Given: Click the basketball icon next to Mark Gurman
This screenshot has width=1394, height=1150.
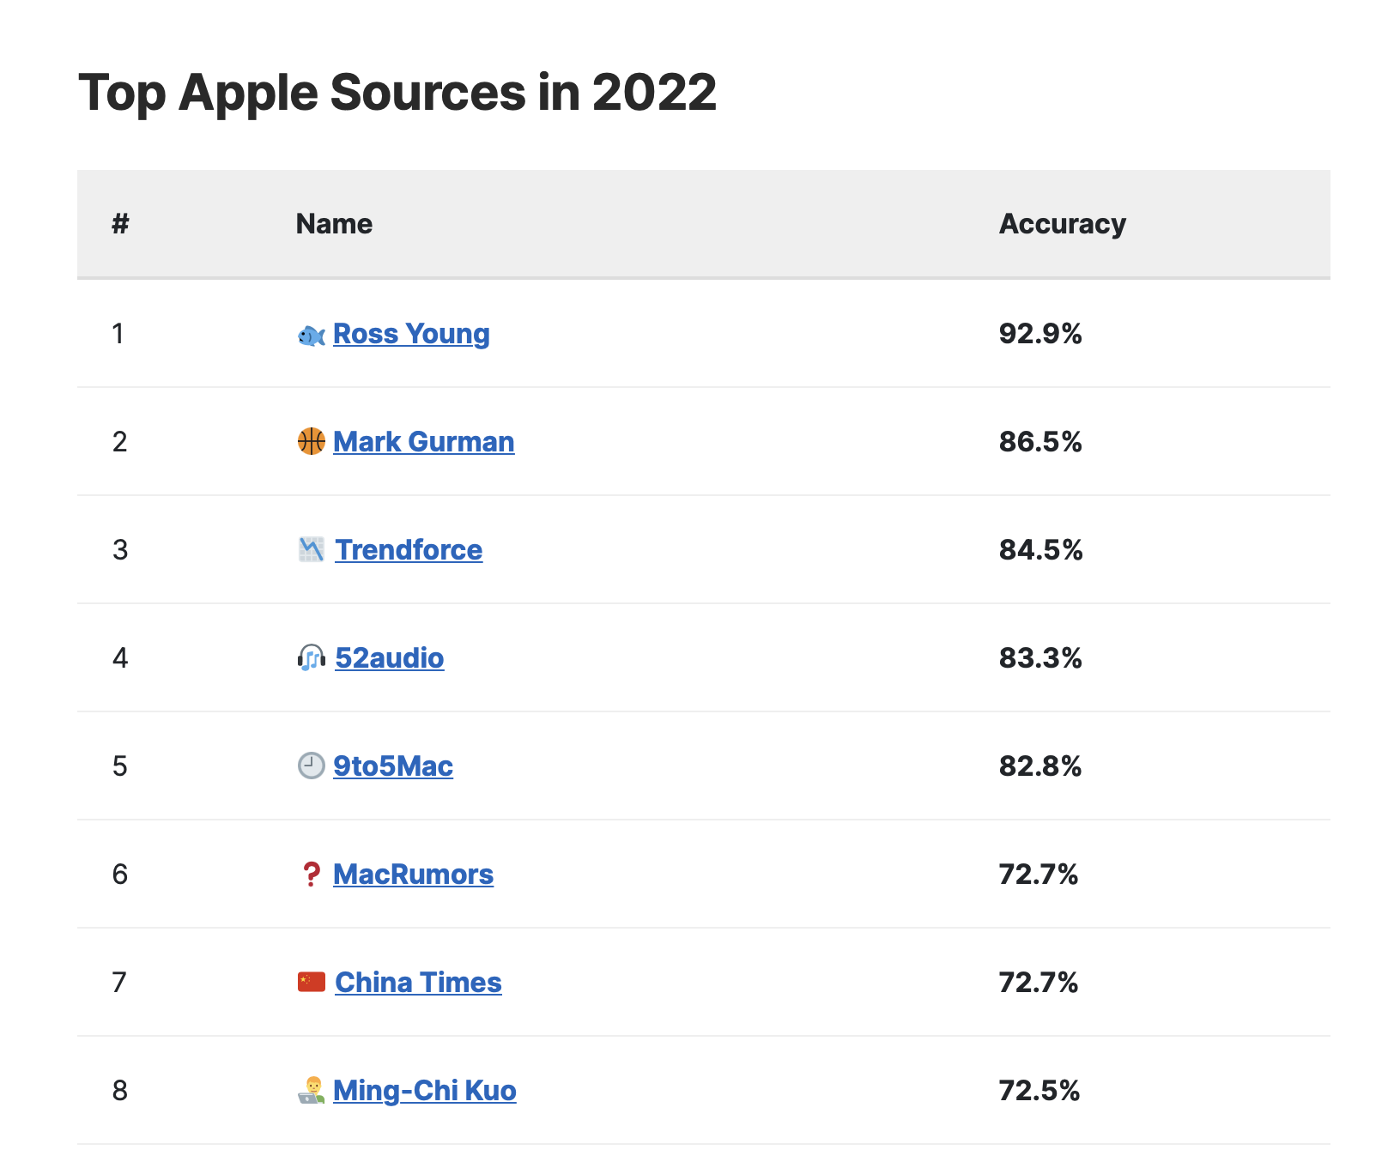Looking at the screenshot, I should 311,442.
